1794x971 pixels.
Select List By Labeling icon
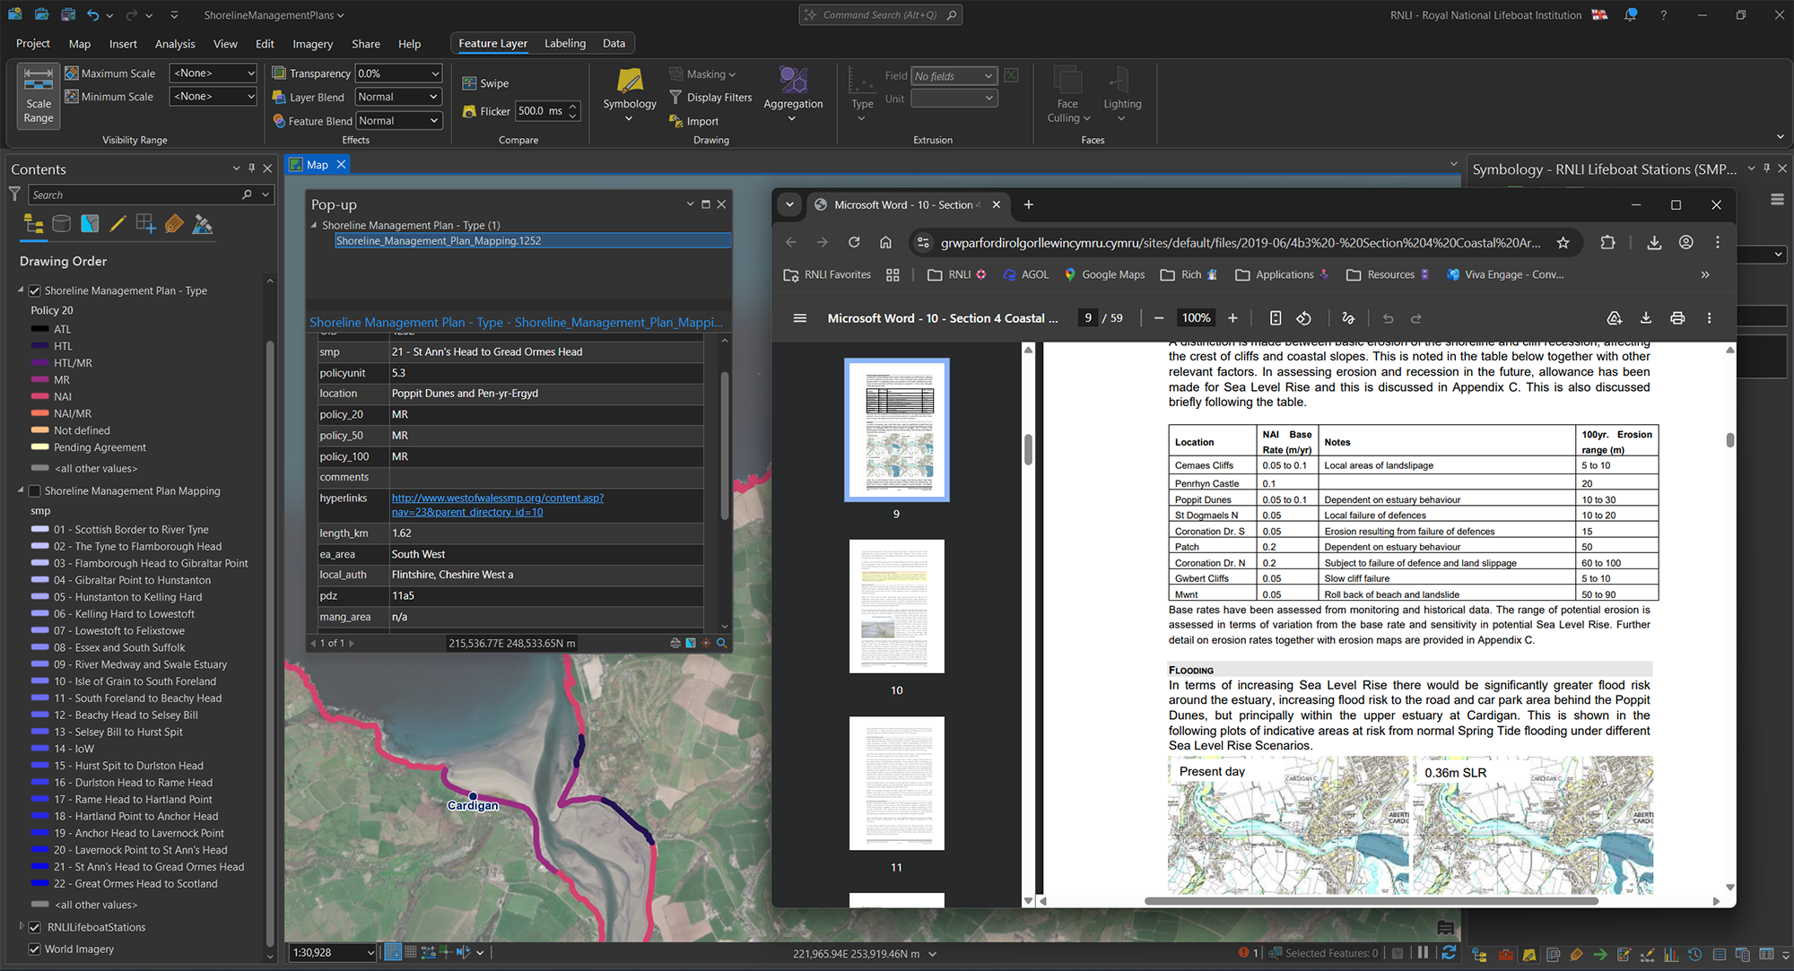click(x=174, y=224)
